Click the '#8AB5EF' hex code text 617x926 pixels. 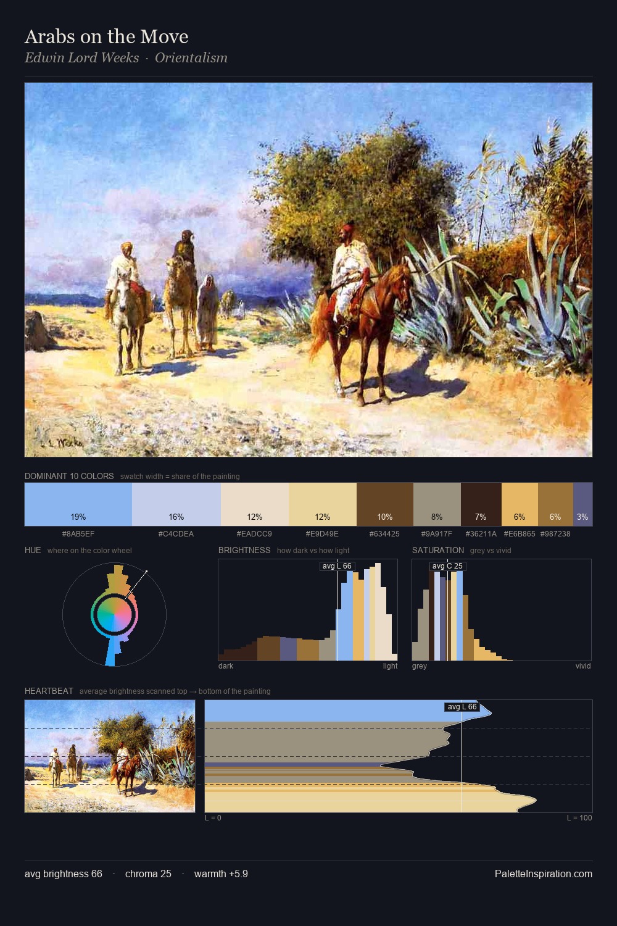coord(78,534)
